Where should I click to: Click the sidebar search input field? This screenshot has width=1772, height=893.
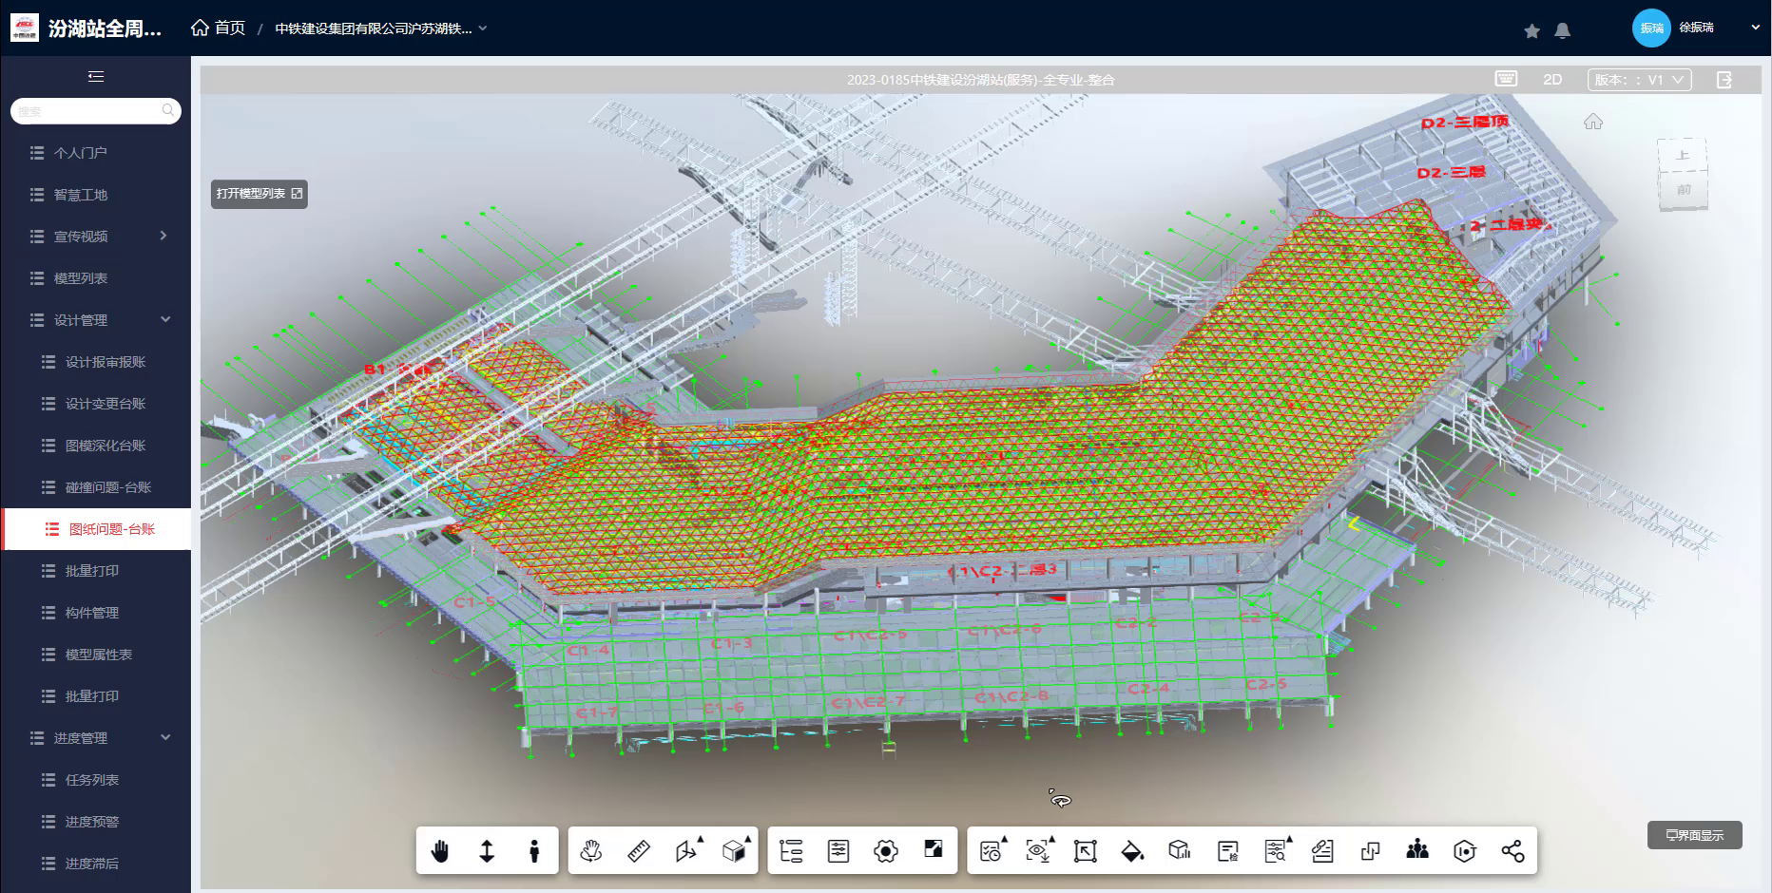(87, 111)
